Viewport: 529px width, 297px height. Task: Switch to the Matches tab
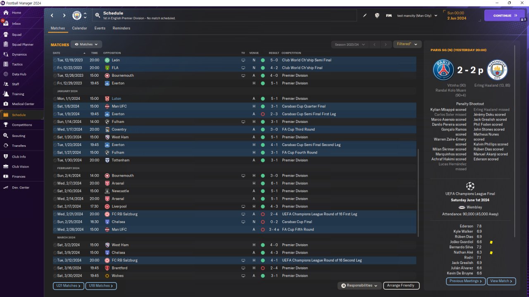[58, 28]
